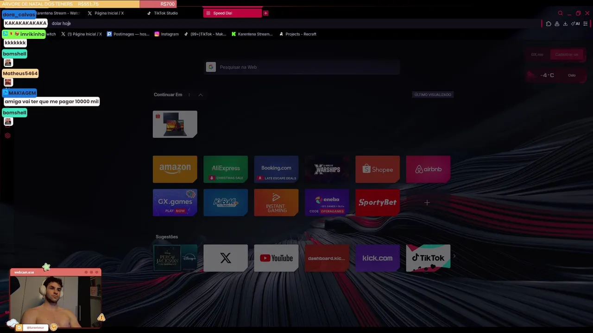Click the Matheus5464 chat username
Viewport: 593px width, 333px height.
(x=20, y=74)
